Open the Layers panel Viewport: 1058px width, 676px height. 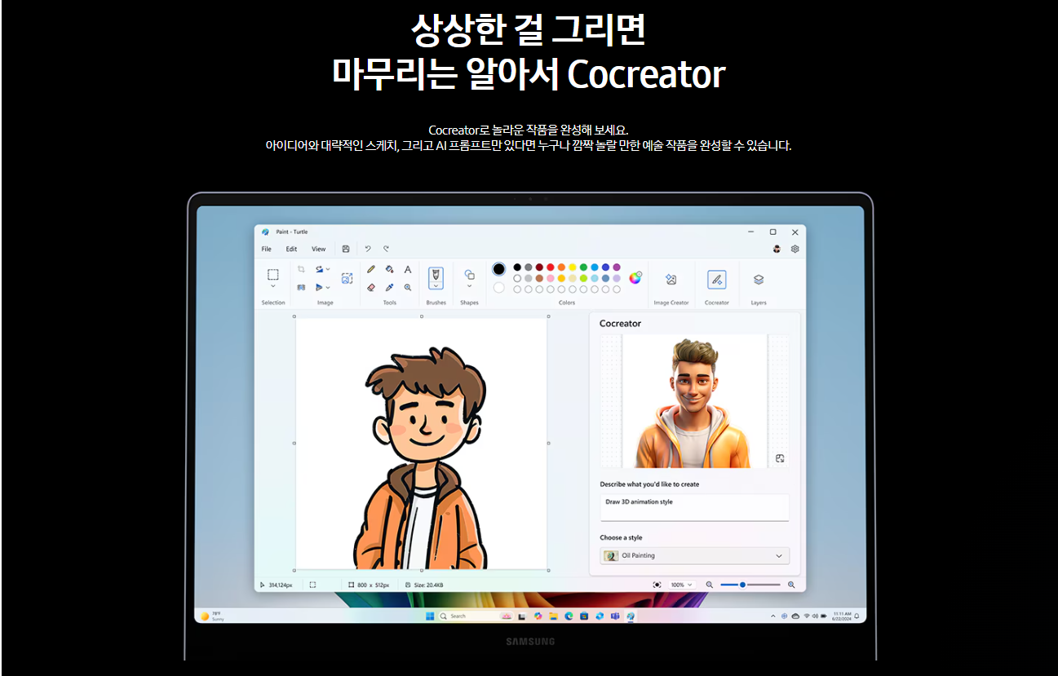coord(759,280)
